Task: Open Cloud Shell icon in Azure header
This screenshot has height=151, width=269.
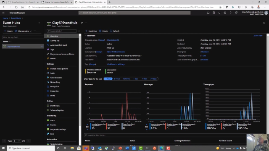Action: [x=208, y=13]
